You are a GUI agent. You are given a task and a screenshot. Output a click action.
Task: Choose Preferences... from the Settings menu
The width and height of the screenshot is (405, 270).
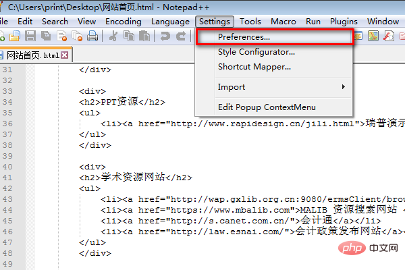(x=275, y=37)
